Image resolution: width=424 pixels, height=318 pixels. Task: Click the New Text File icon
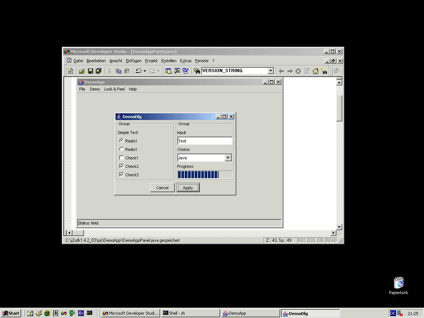(x=71, y=71)
